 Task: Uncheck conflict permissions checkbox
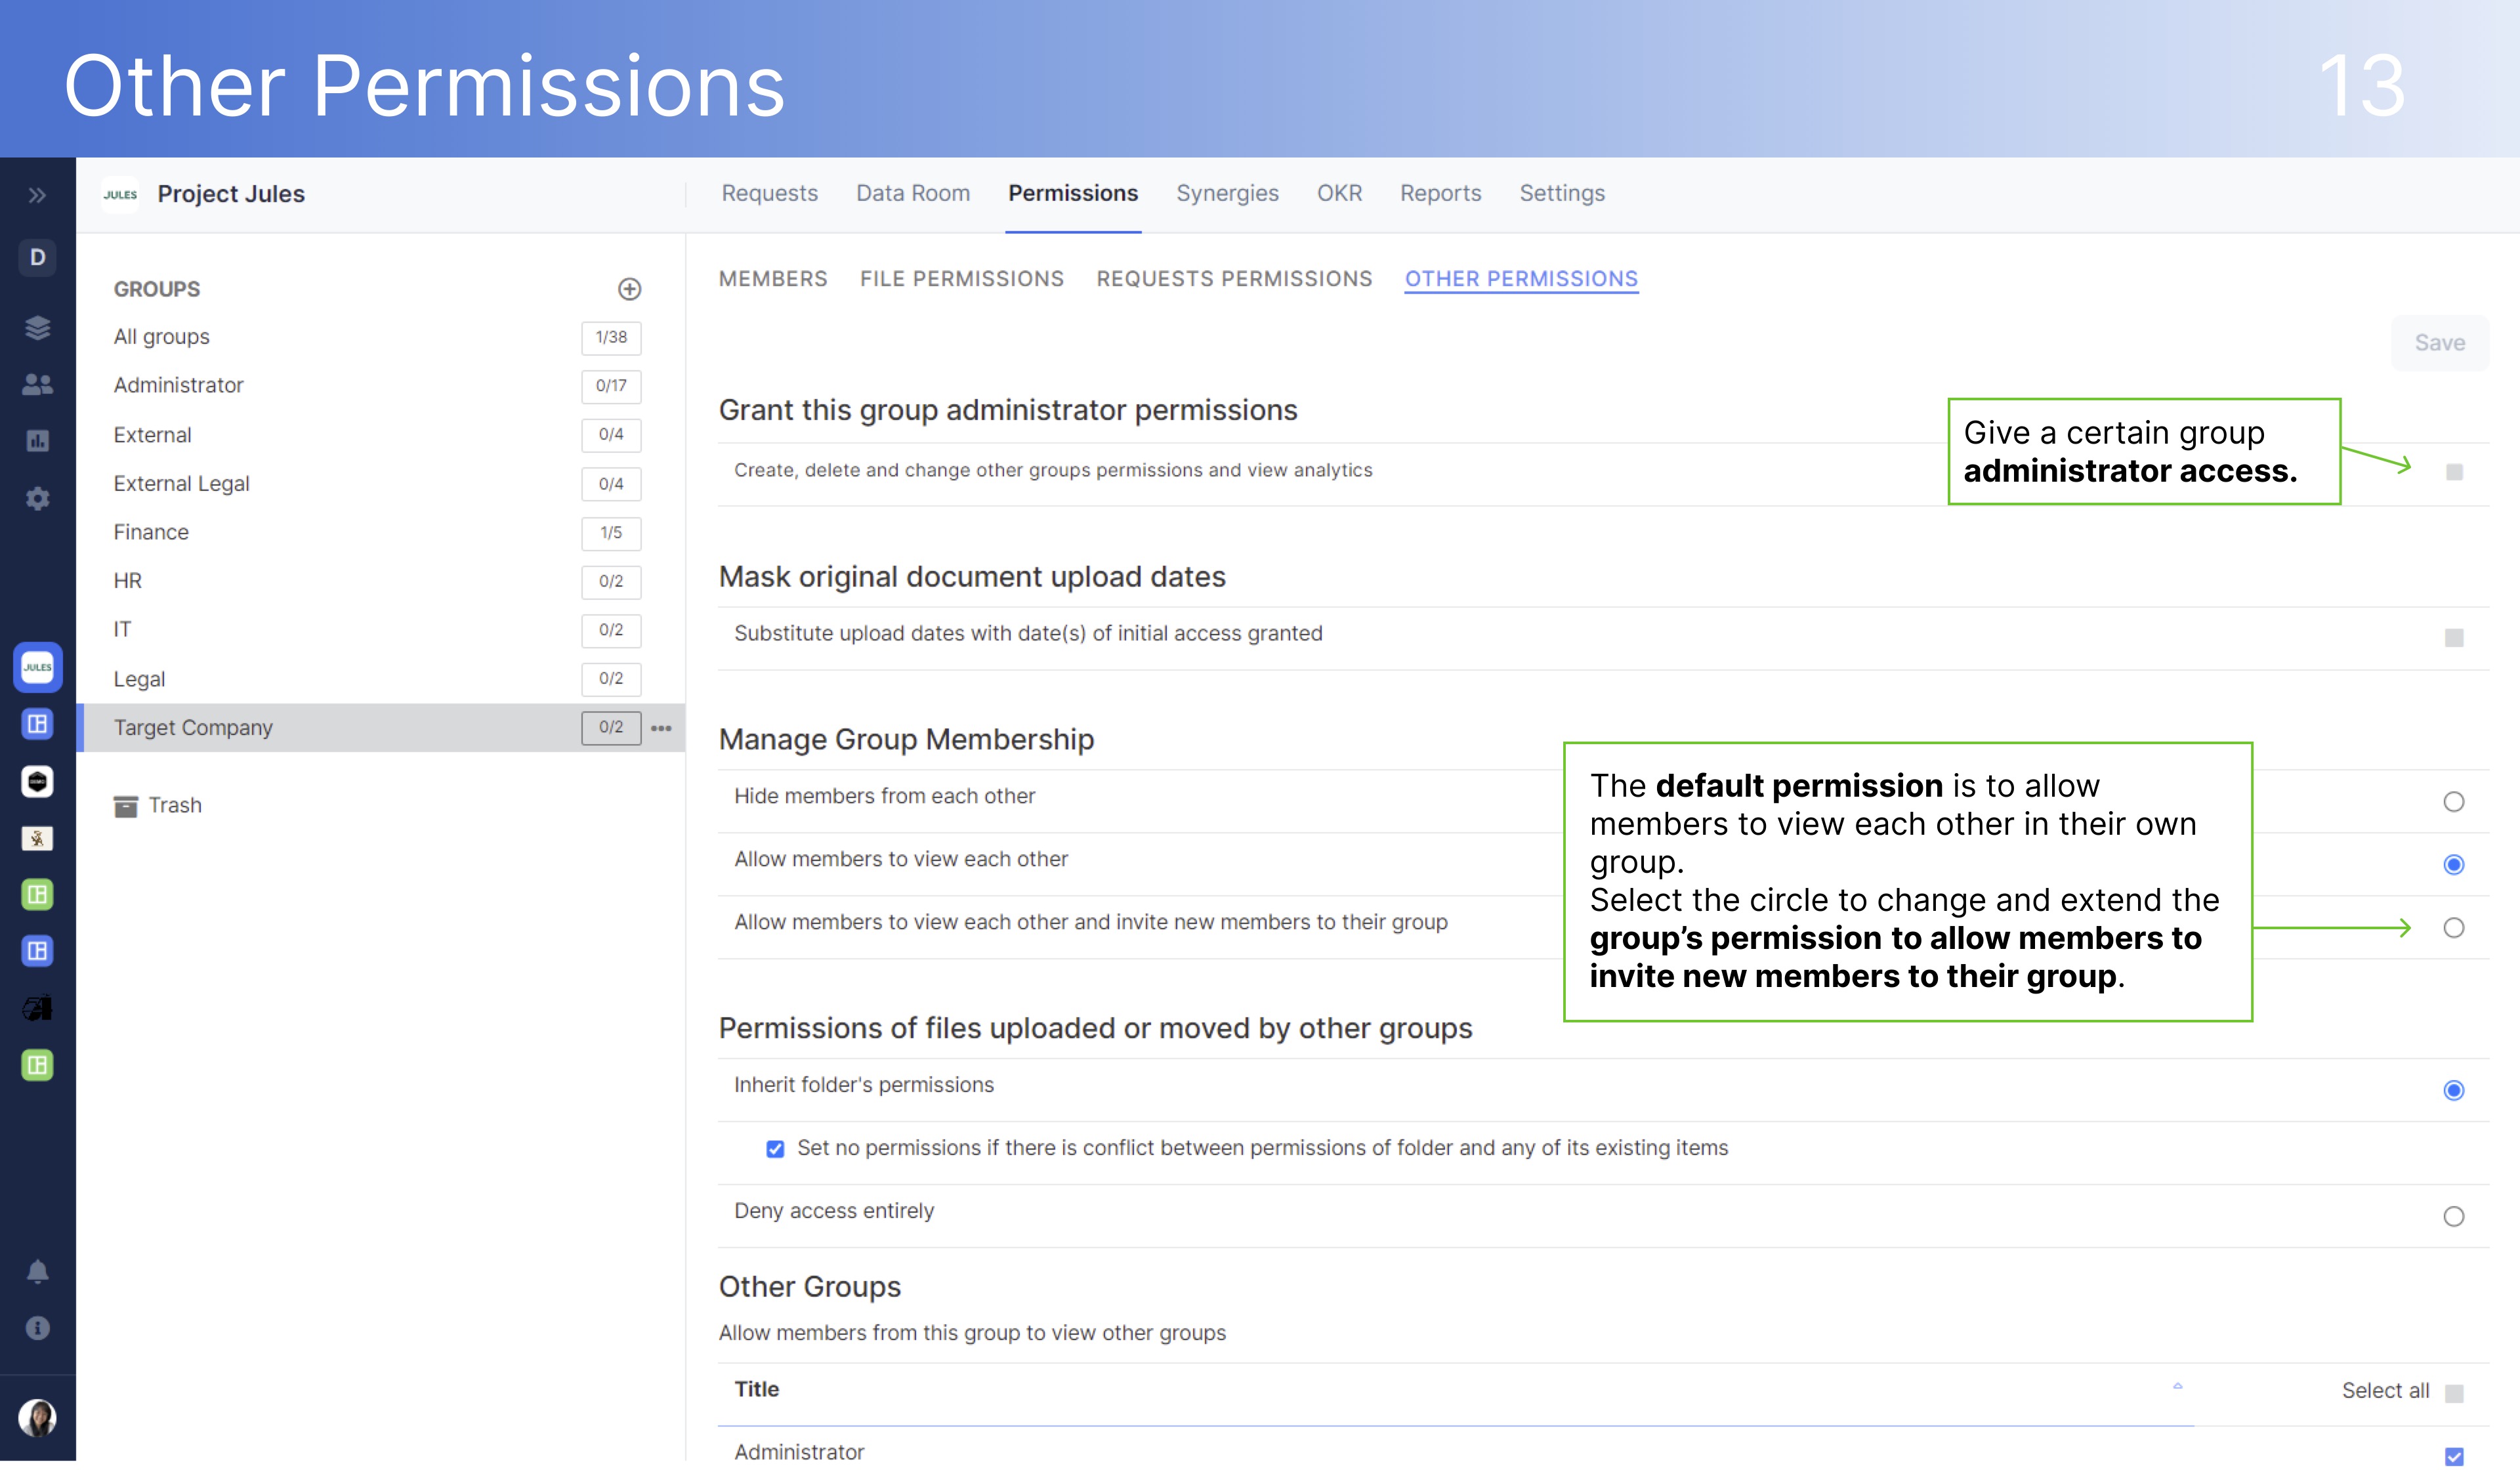pyautogui.click(x=775, y=1148)
